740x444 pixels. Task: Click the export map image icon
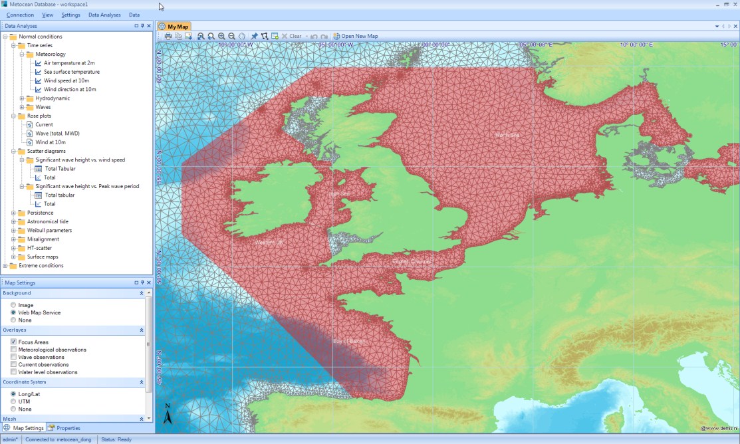pos(188,36)
